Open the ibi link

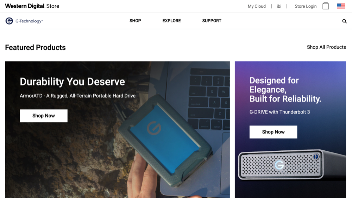click(x=279, y=6)
